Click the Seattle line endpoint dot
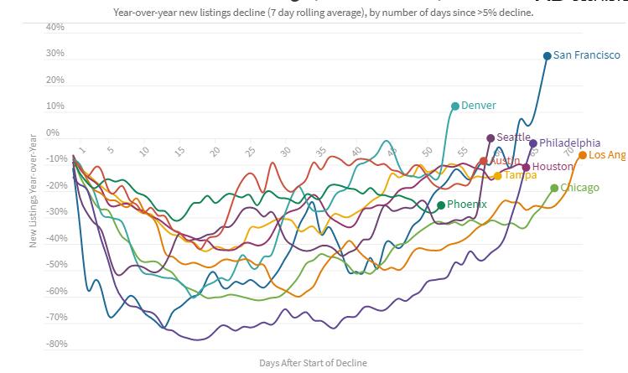The width and height of the screenshot is (628, 373). point(490,138)
